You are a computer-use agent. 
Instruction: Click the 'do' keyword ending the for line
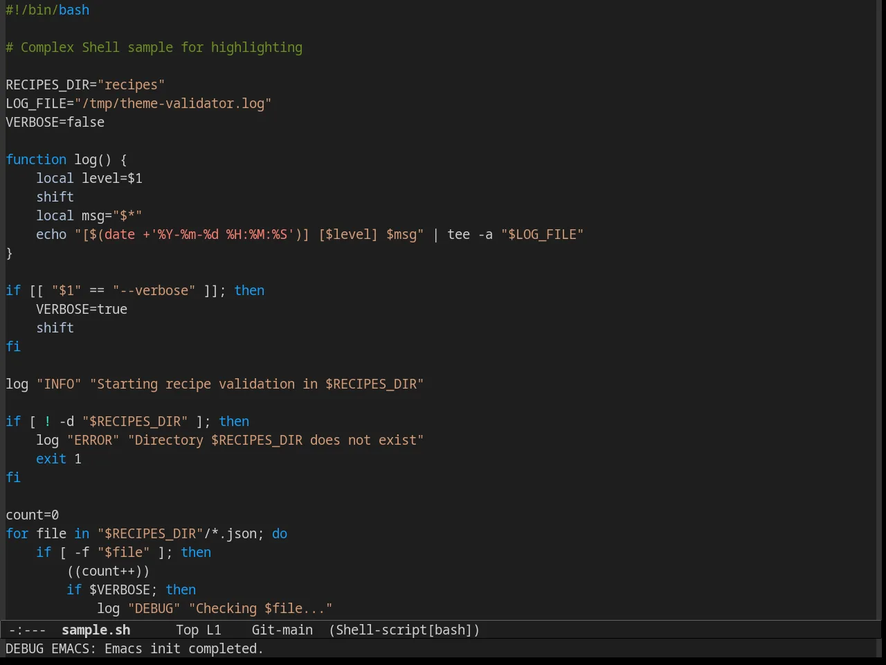[280, 533]
